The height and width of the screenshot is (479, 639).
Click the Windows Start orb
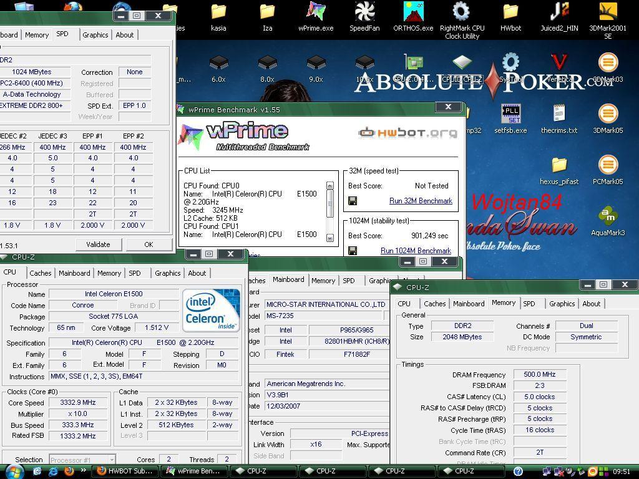tap(14, 472)
